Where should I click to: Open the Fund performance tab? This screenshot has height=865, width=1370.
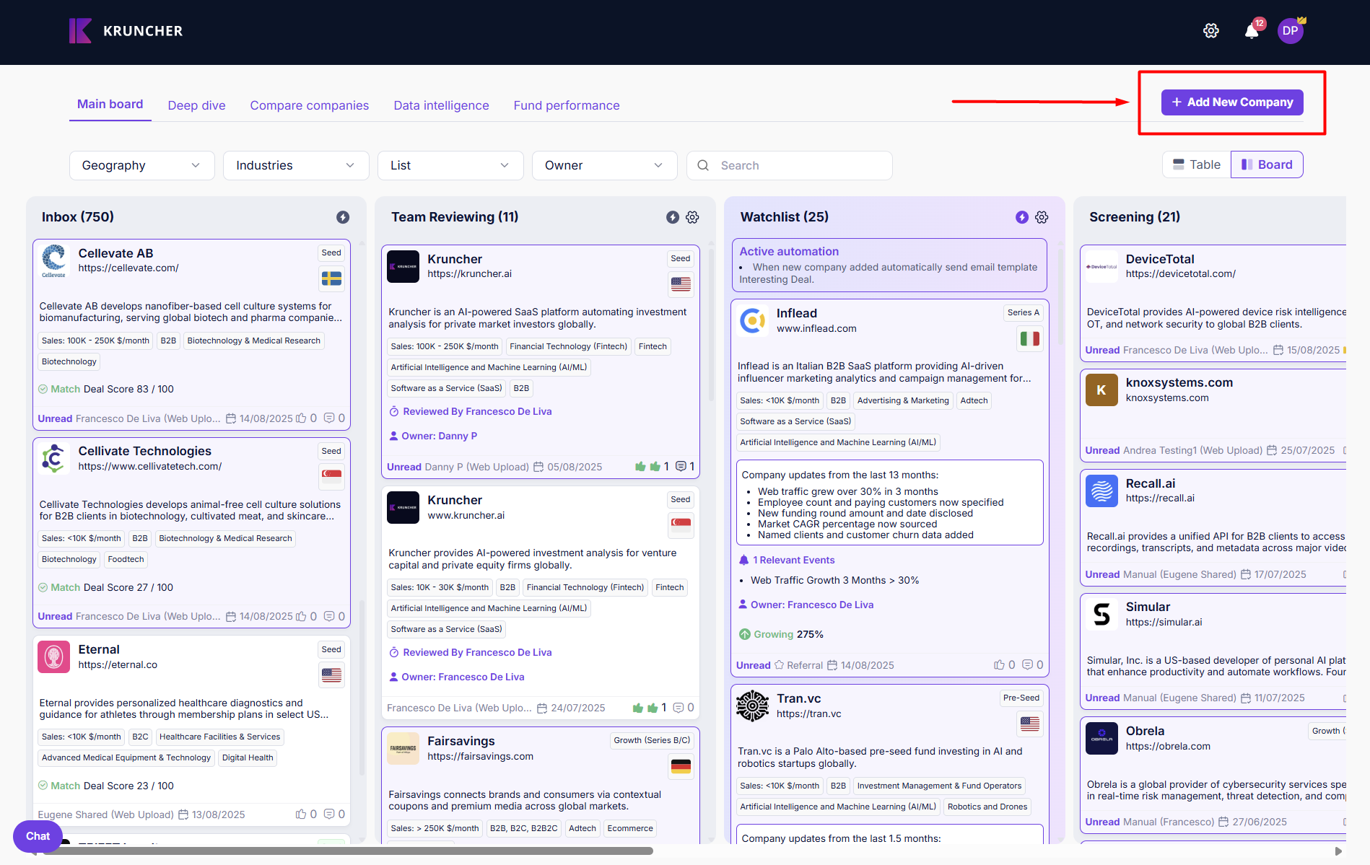[x=567, y=105]
